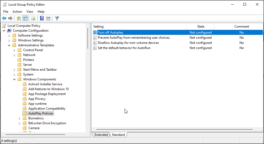This screenshot has width=264, height=144.
Task: Expand the Biometrics node
Action: 20,118
